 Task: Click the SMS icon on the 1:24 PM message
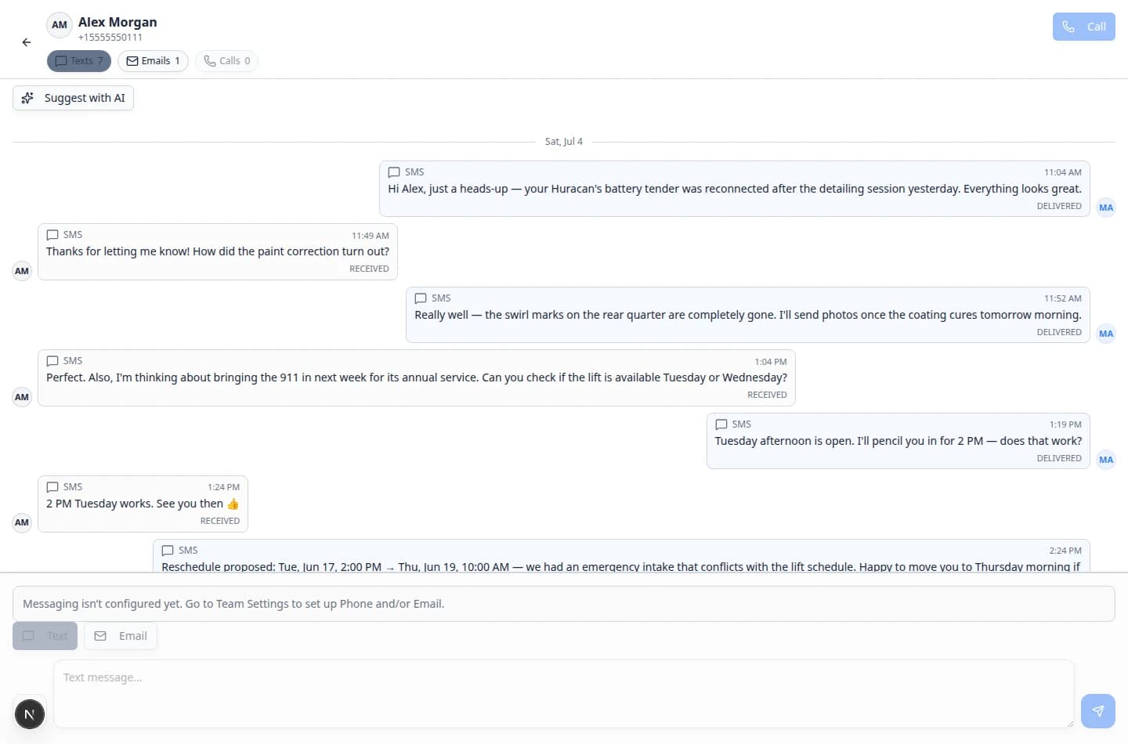52,487
